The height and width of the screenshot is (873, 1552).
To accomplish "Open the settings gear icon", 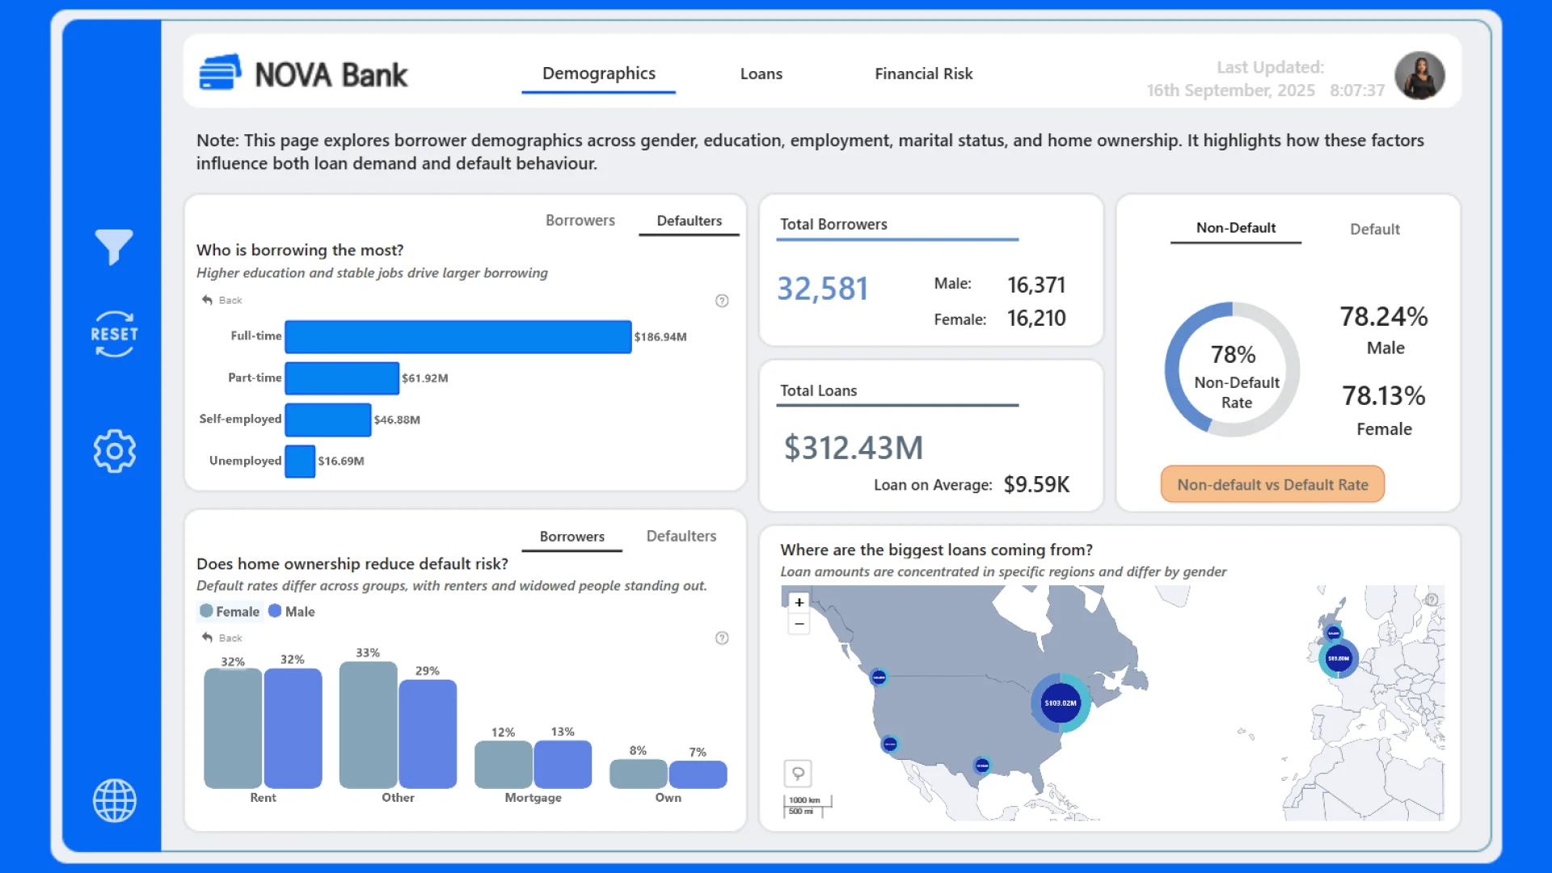I will click(114, 451).
